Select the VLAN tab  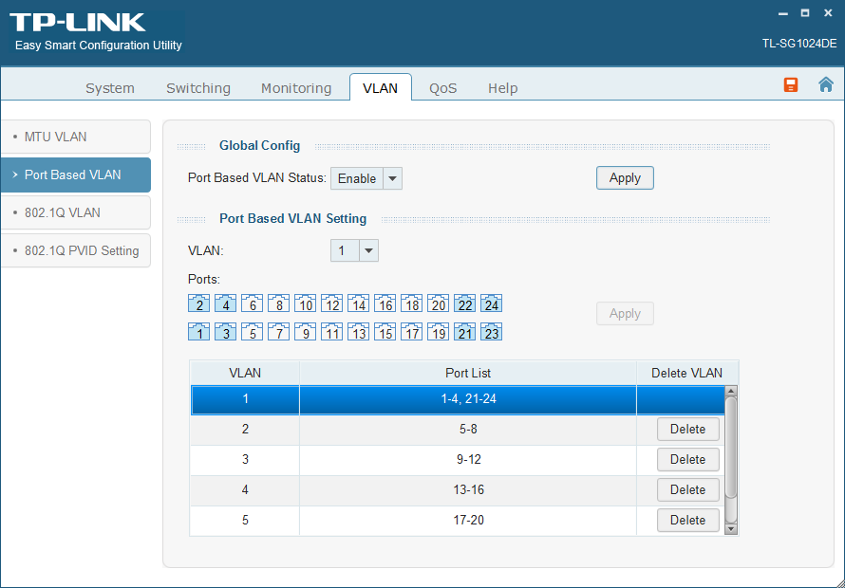(381, 88)
